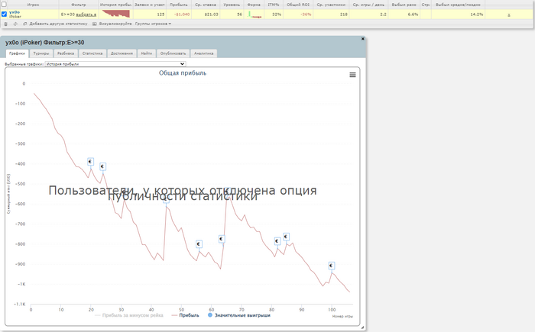535x332 pixels.
Task: Open the История прибыли thumbnail chart
Action: 116,14
